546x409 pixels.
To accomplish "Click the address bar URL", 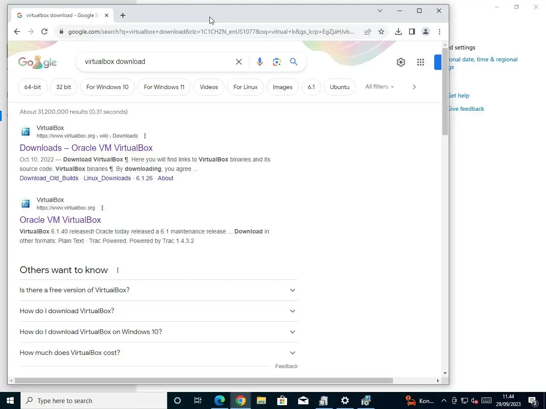I will 211,32.
